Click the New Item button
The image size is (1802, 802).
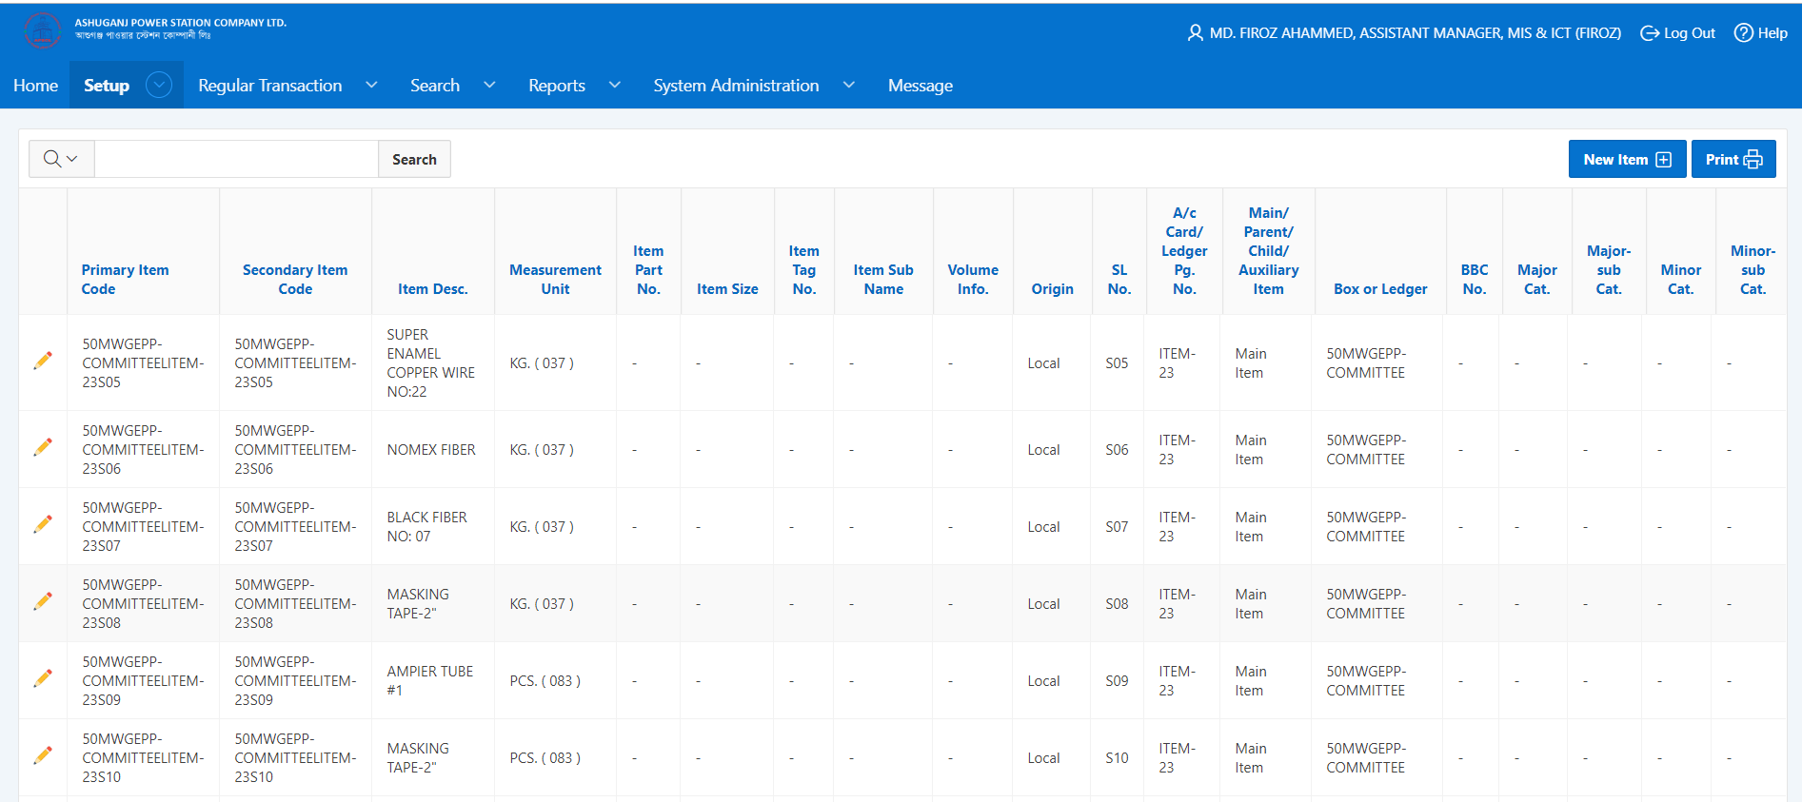1626,160
